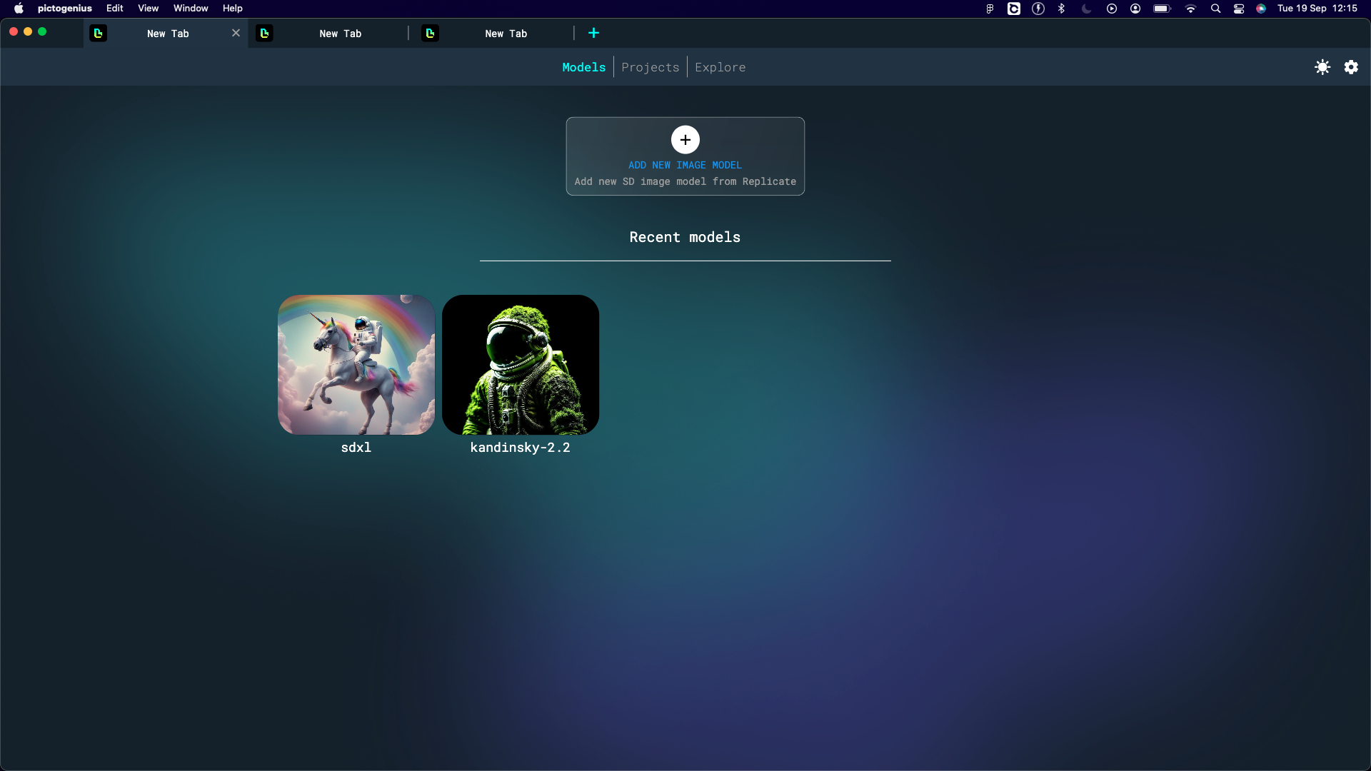This screenshot has height=771, width=1371.
Task: Open the Window menu
Action: click(191, 9)
